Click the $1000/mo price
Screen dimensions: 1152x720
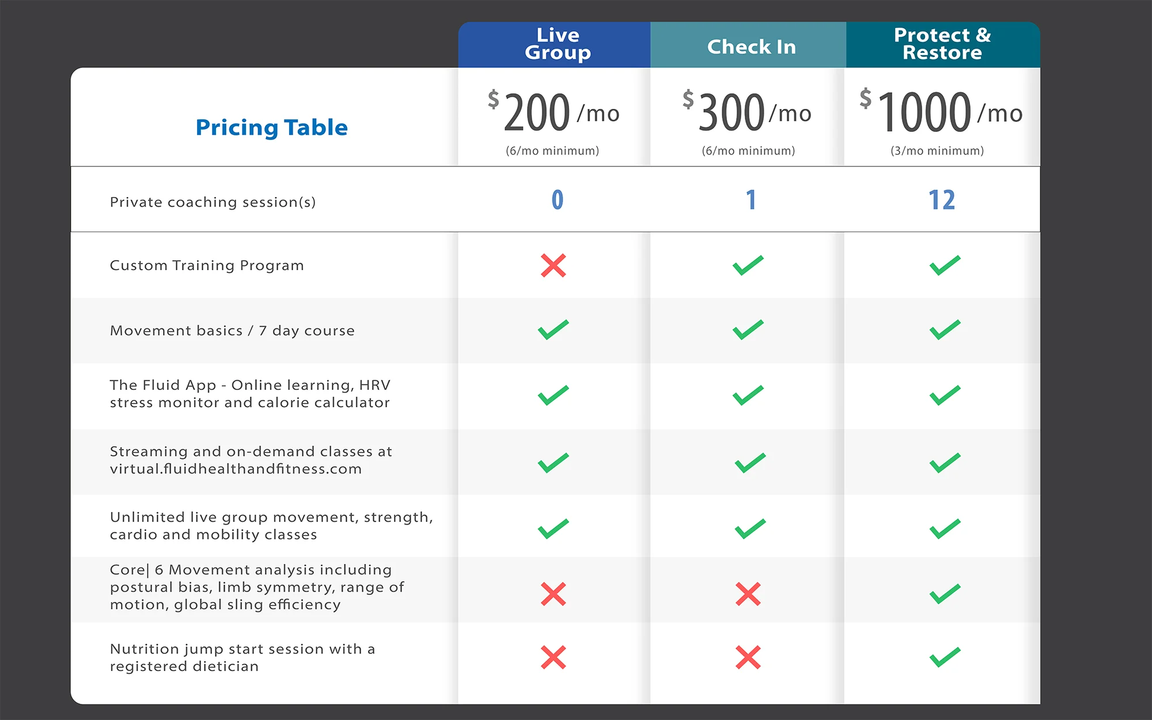(x=941, y=111)
